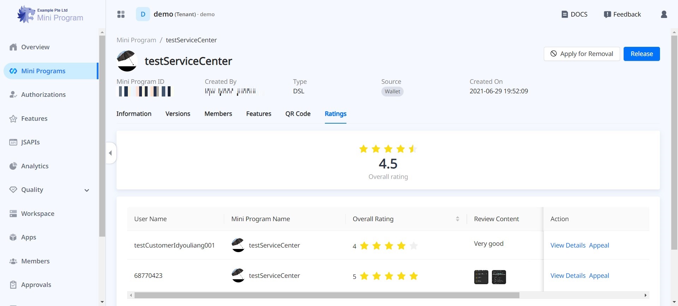This screenshot has width=678, height=306.
Task: Sort the Overall Rating column
Action: [x=457, y=219]
